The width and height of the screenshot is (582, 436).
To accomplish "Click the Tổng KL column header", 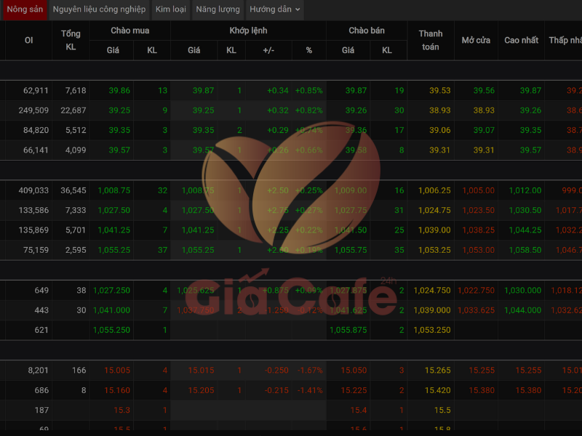I will click(71, 40).
